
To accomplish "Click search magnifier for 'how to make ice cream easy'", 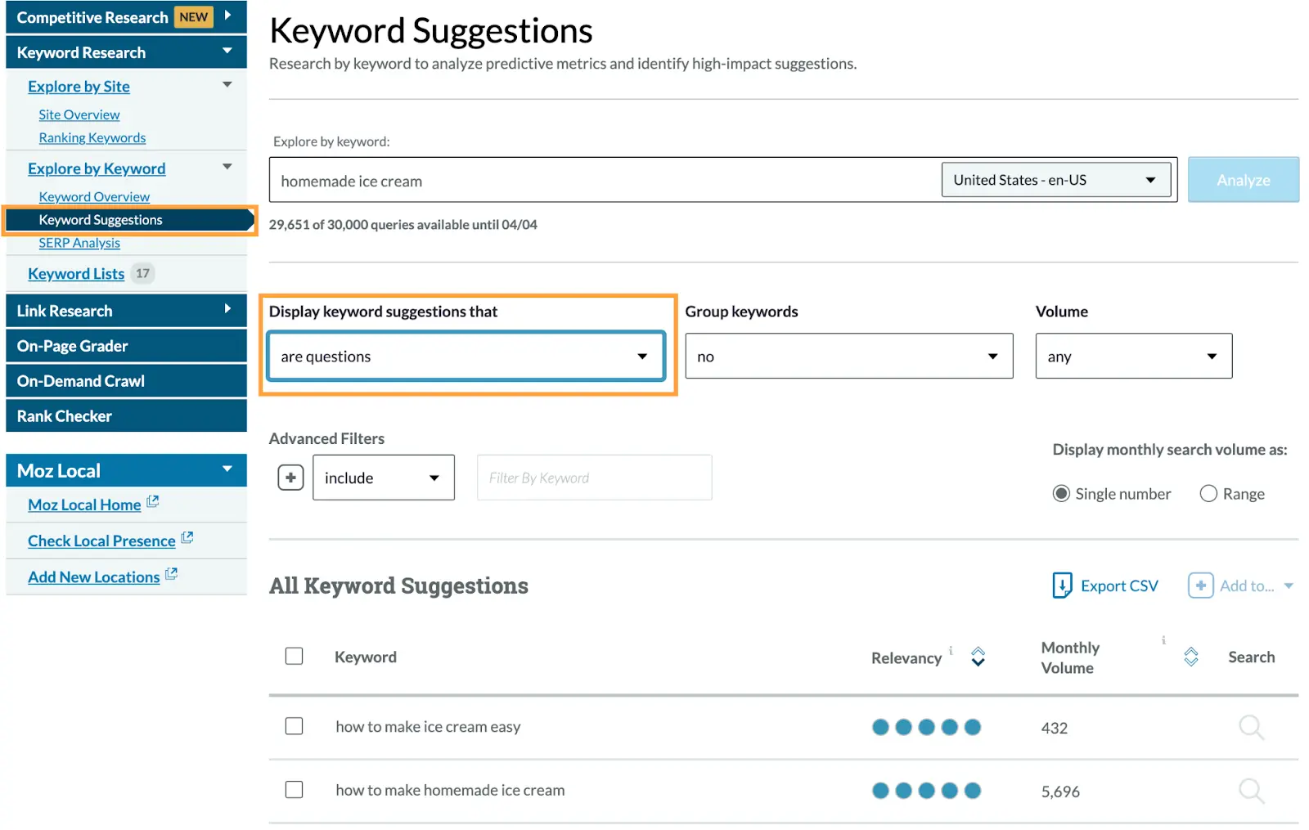I will (1250, 727).
